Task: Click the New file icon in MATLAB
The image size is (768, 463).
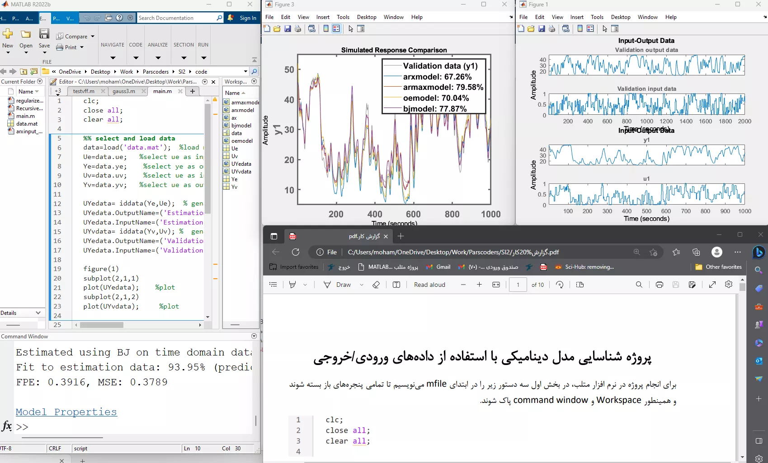Action: point(8,34)
